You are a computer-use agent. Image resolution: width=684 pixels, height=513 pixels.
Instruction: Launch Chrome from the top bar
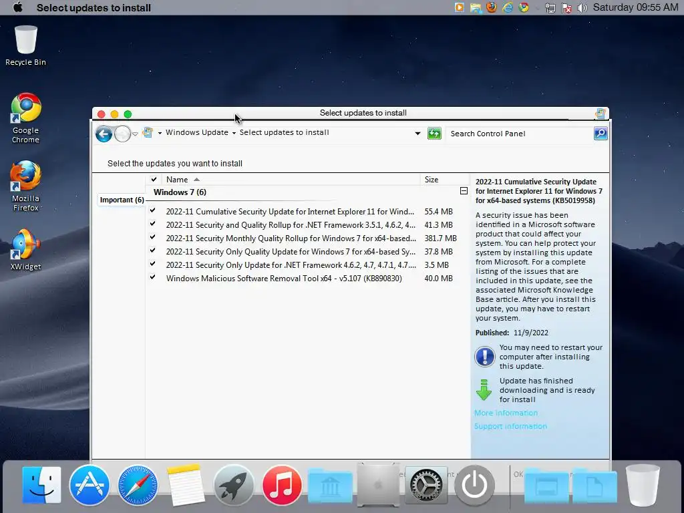tap(524, 7)
